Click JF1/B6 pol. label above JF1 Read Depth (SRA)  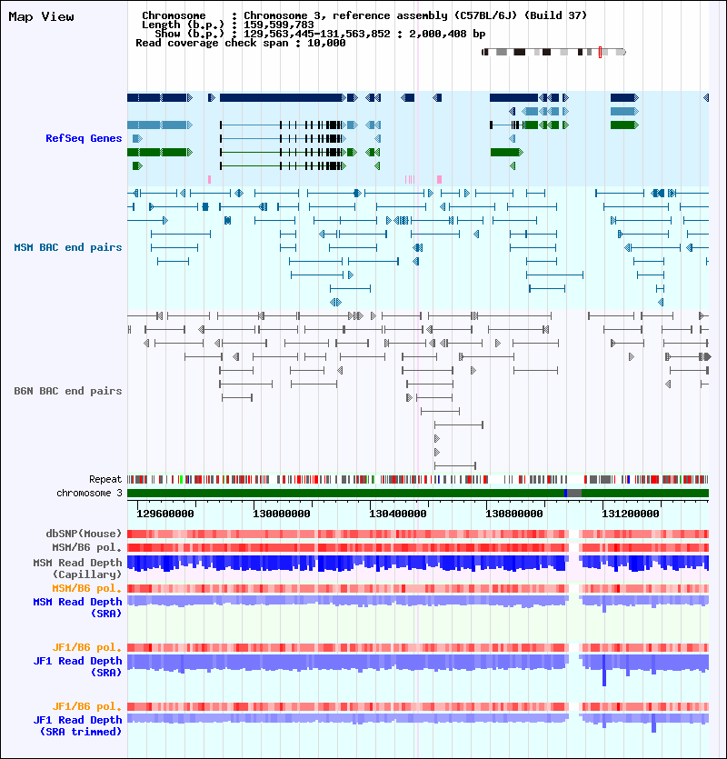[87, 647]
